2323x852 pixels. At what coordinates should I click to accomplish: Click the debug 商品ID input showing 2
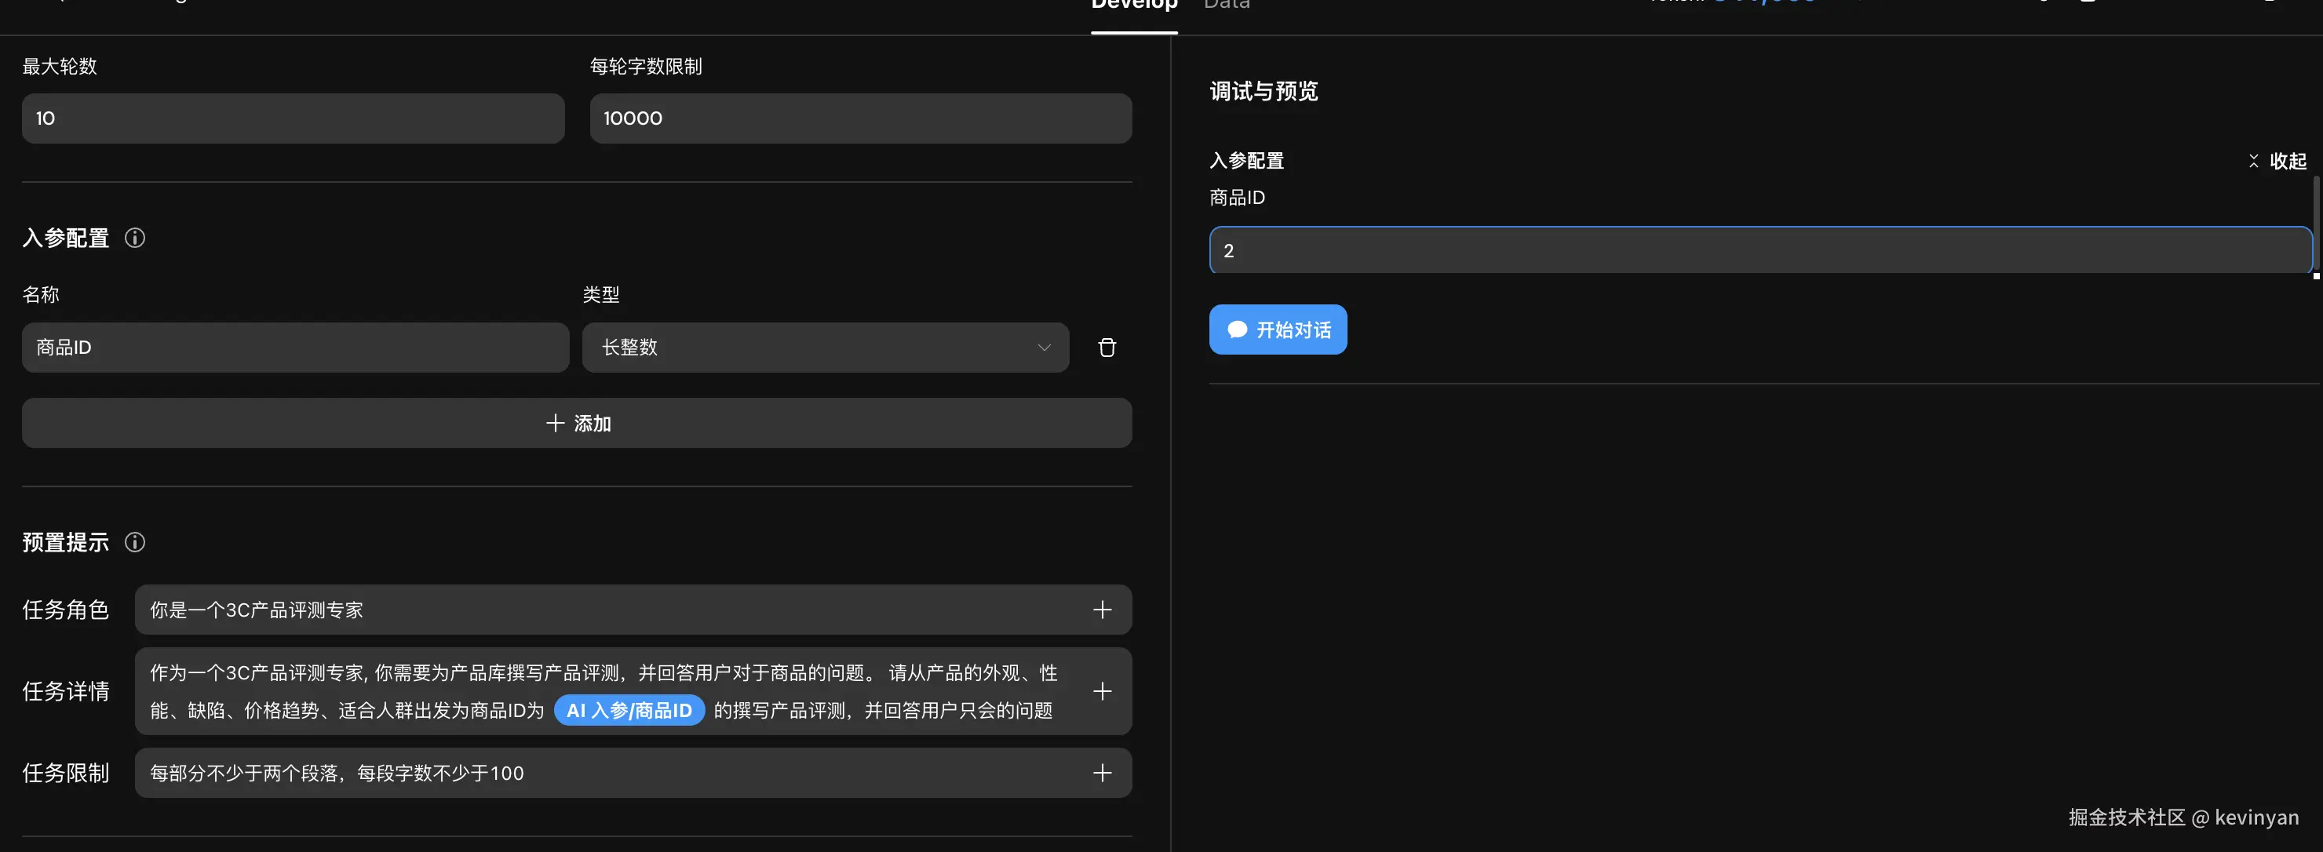coord(1759,250)
